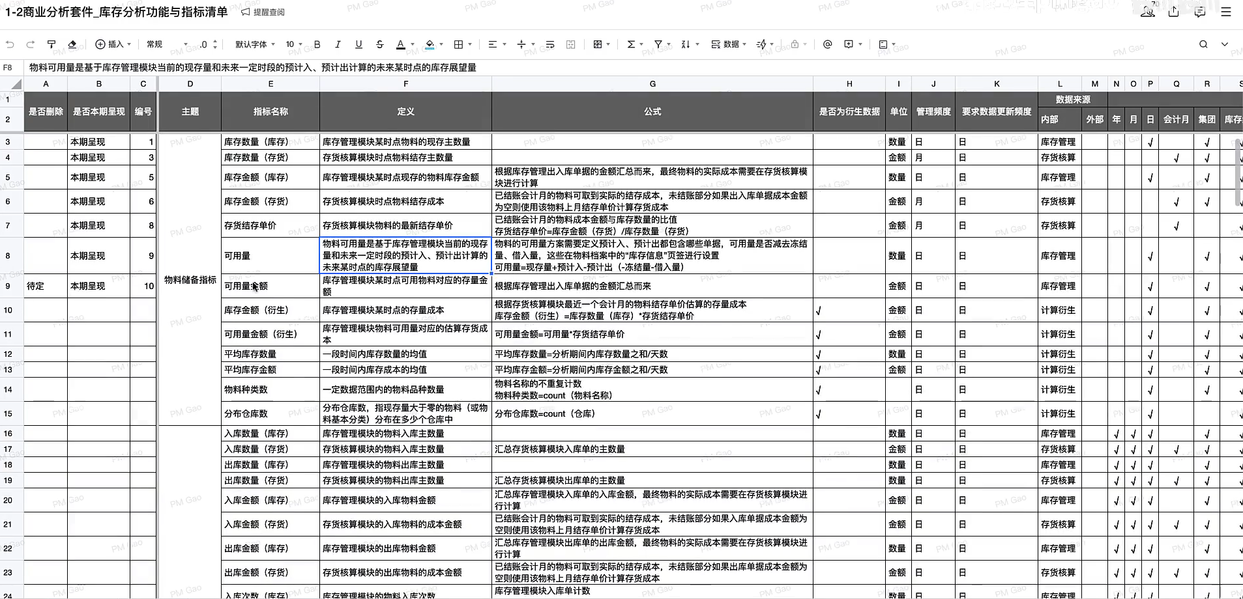
Task: Open the comments panel icon
Action: point(1200,12)
